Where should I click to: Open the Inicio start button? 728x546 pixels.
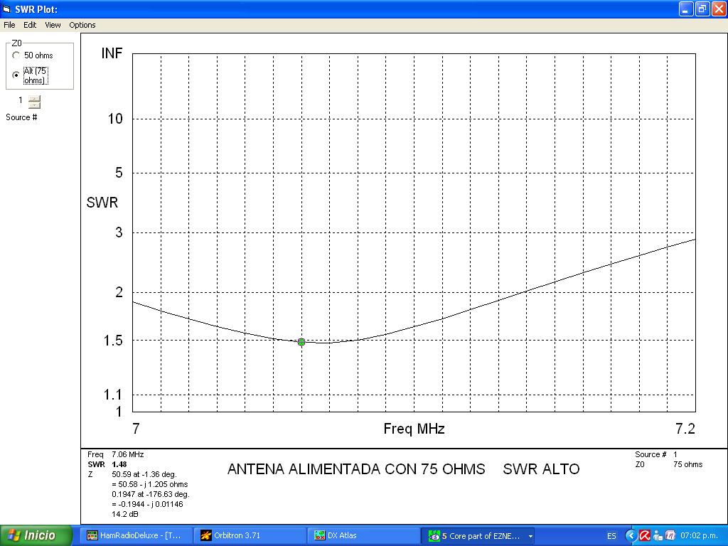tap(36, 535)
